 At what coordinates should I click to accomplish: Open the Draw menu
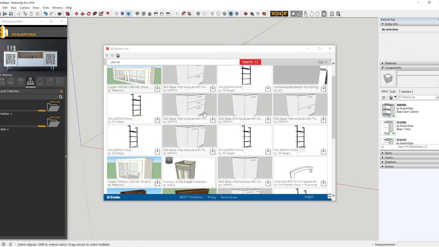pyautogui.click(x=36, y=8)
